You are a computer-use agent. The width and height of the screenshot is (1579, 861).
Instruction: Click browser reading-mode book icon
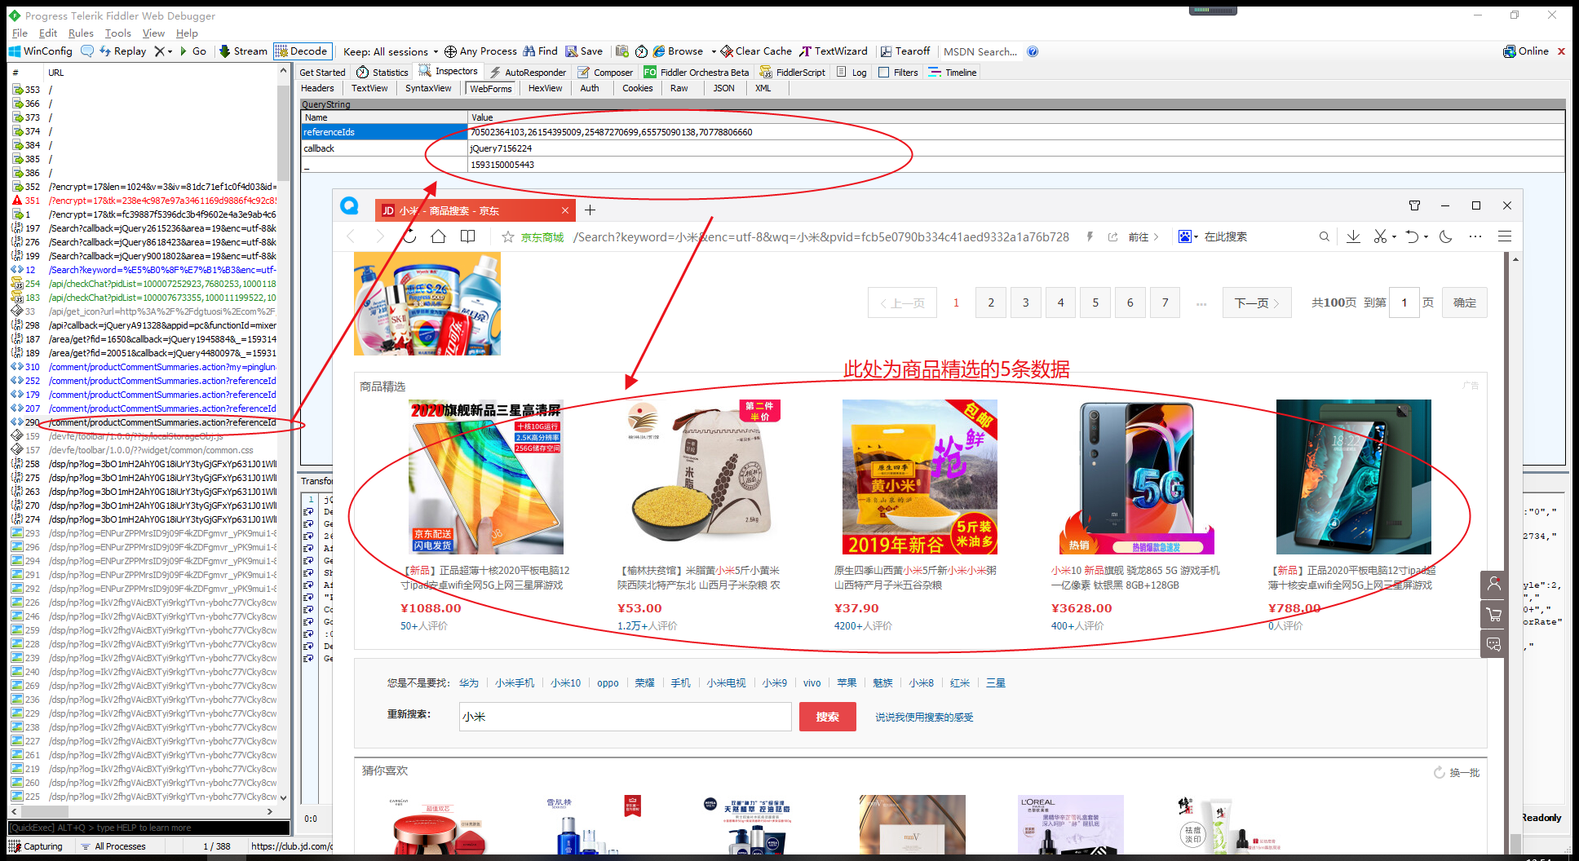click(x=468, y=236)
